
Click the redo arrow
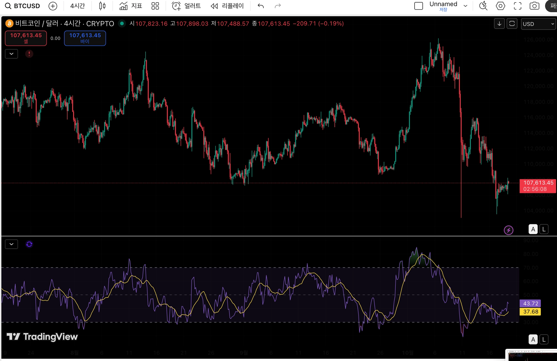coord(278,6)
